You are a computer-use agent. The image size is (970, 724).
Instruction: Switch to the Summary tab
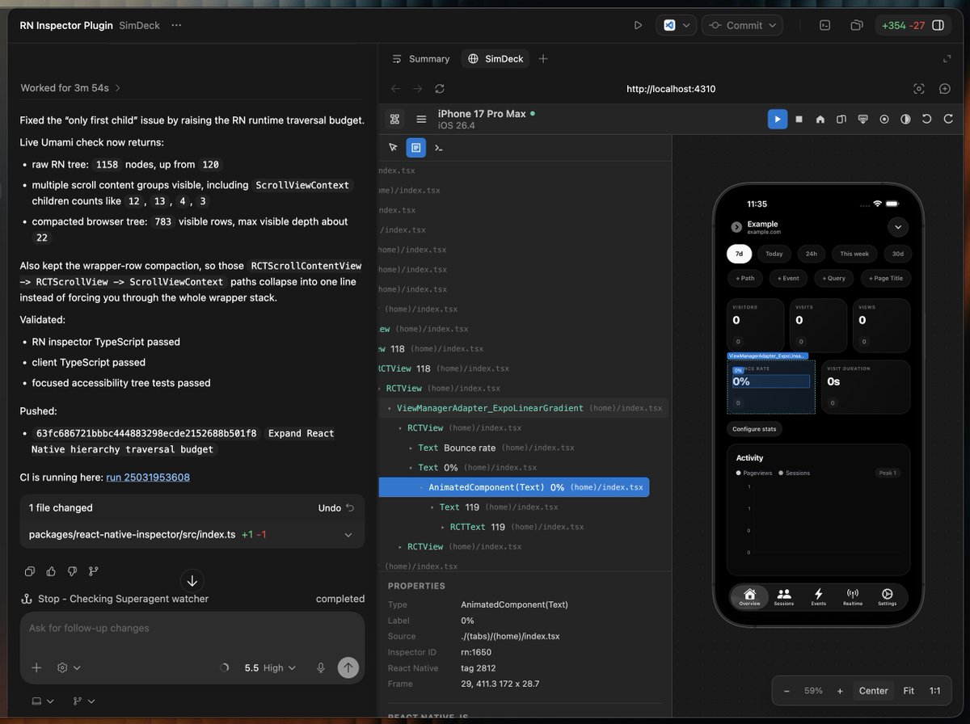(420, 59)
